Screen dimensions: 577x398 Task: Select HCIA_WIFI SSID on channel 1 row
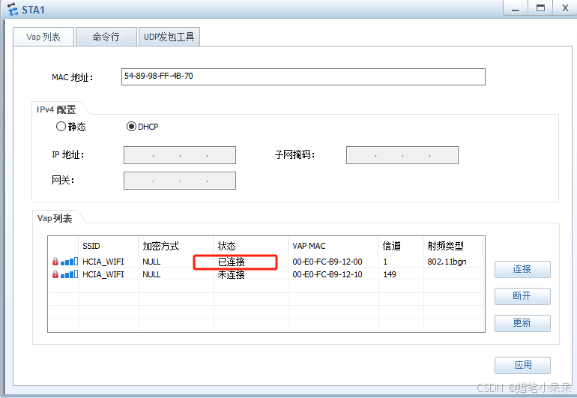click(103, 262)
